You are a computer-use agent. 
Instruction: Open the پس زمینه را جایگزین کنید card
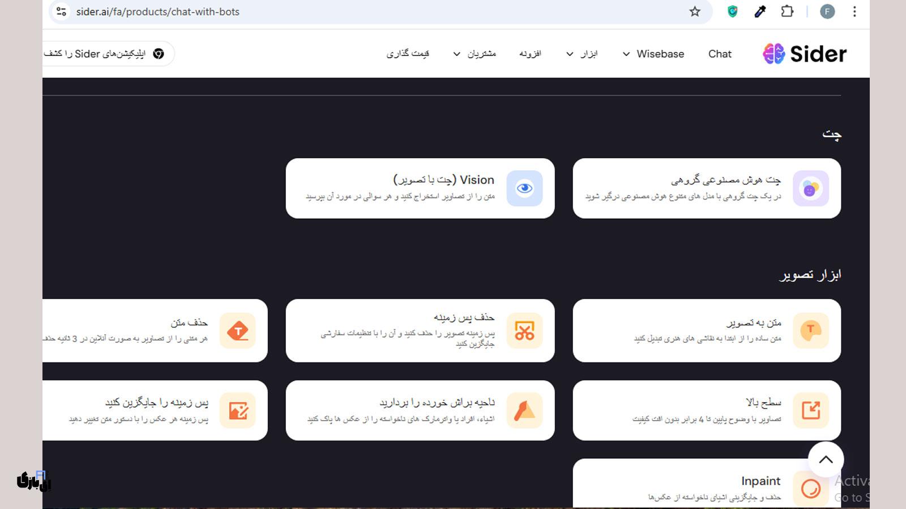point(155,410)
